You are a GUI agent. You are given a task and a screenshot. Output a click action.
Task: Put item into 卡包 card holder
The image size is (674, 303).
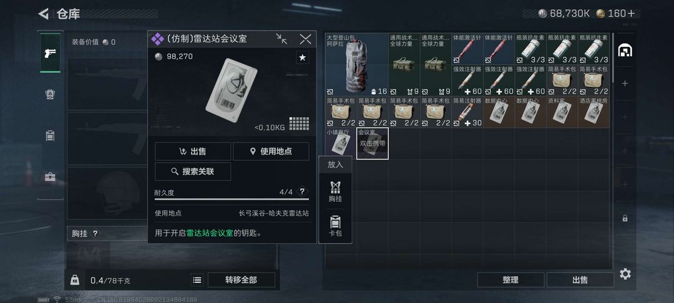coord(335,226)
